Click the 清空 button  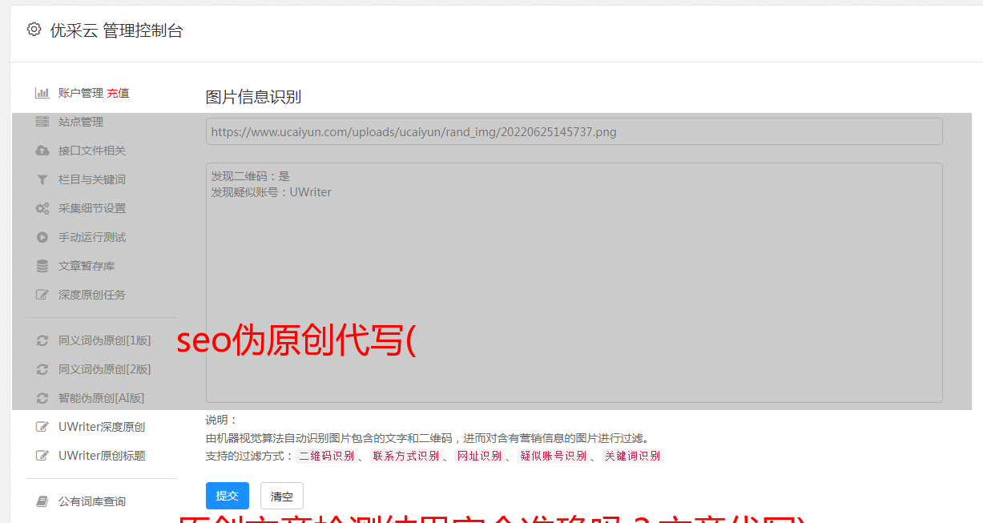[282, 496]
